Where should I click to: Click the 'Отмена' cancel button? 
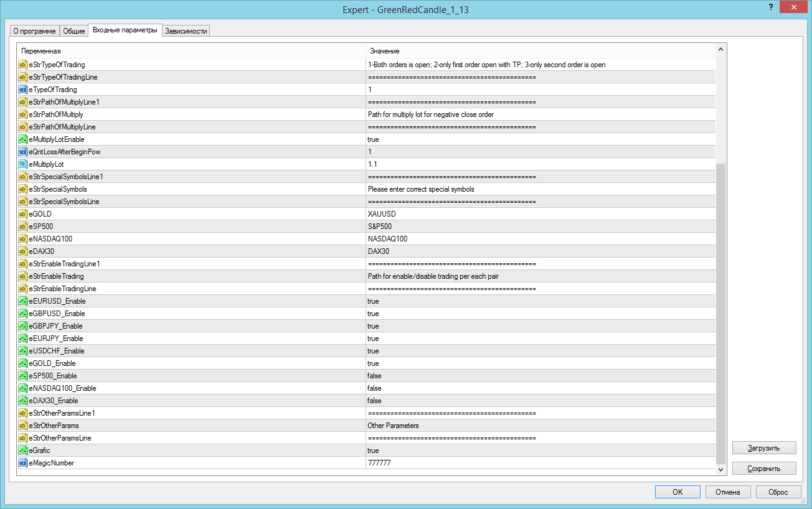click(728, 492)
